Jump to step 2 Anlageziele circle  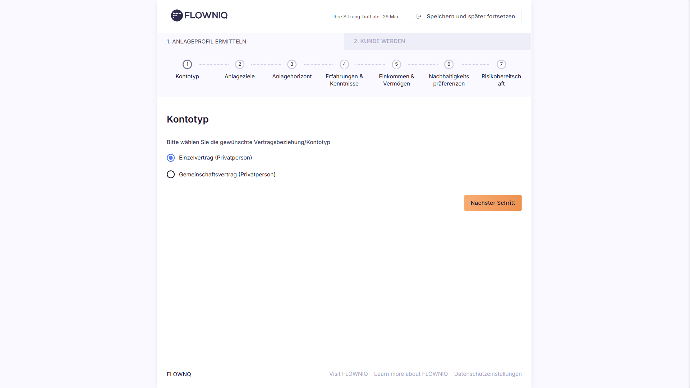pos(240,64)
